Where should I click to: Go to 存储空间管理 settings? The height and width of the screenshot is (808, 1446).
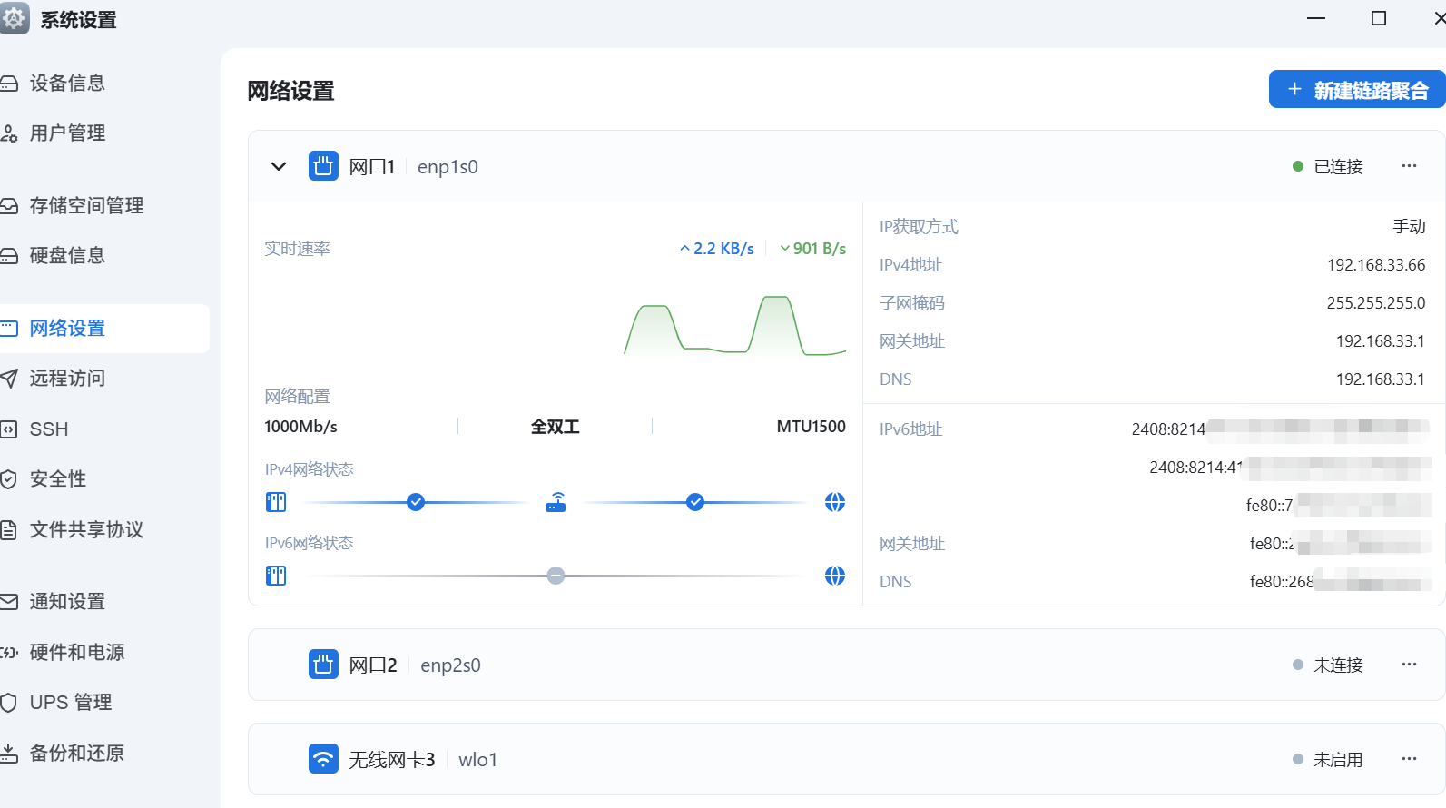click(x=86, y=206)
